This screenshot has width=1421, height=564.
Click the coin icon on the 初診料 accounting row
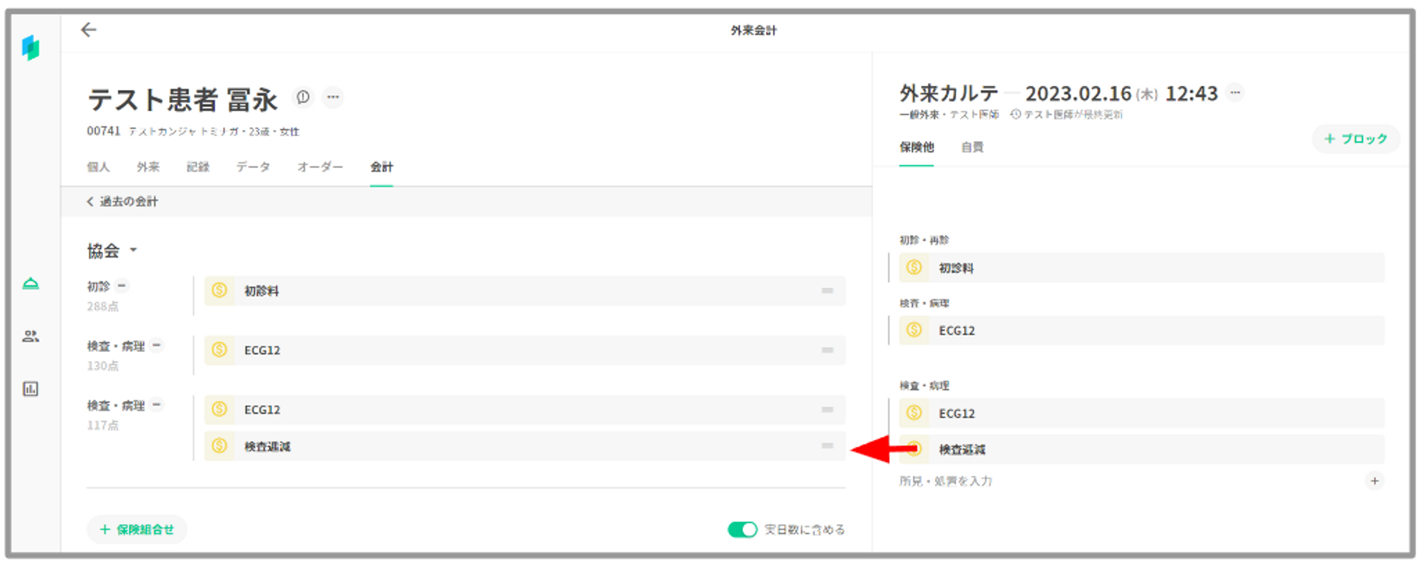[220, 290]
